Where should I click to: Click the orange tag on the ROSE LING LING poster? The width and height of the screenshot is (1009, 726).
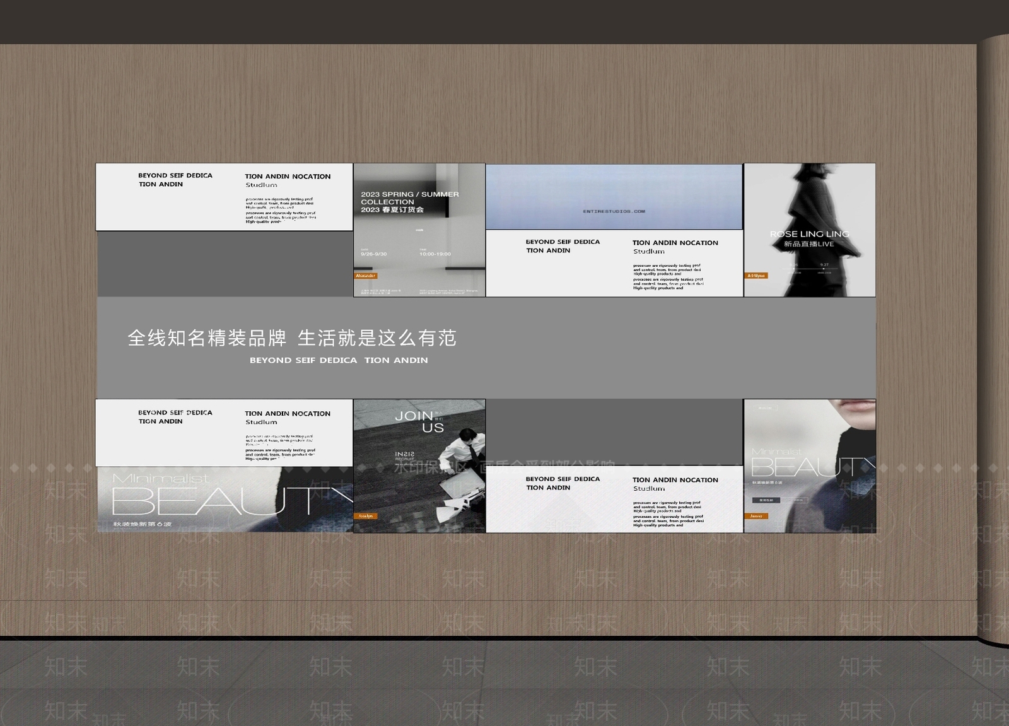click(x=756, y=276)
